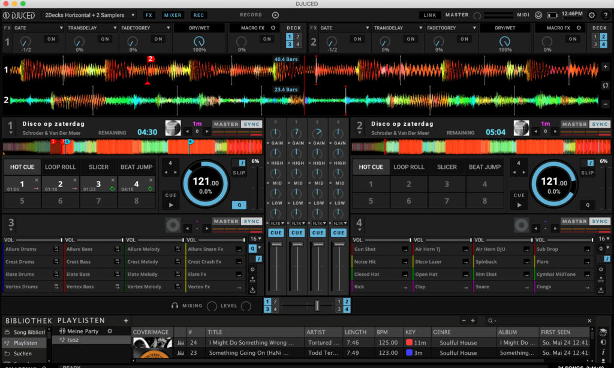Toggle Ableton LINK
The height and width of the screenshot is (368, 614).
[x=429, y=15]
